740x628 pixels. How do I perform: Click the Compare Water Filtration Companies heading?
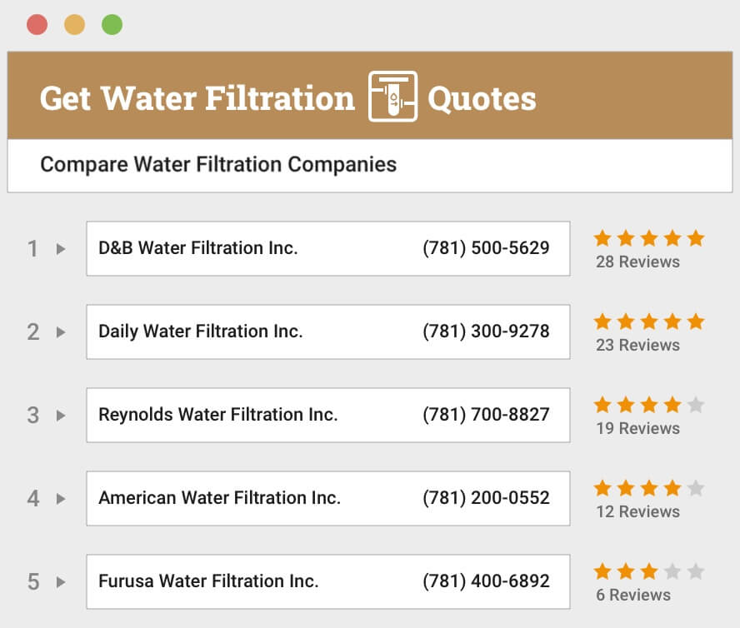pos(217,165)
